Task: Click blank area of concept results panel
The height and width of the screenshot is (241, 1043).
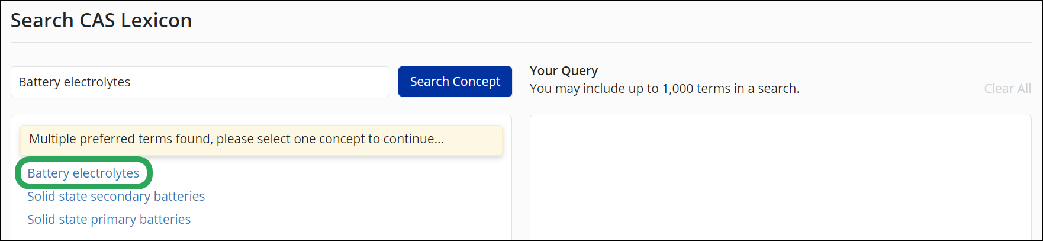Action: click(x=355, y=201)
